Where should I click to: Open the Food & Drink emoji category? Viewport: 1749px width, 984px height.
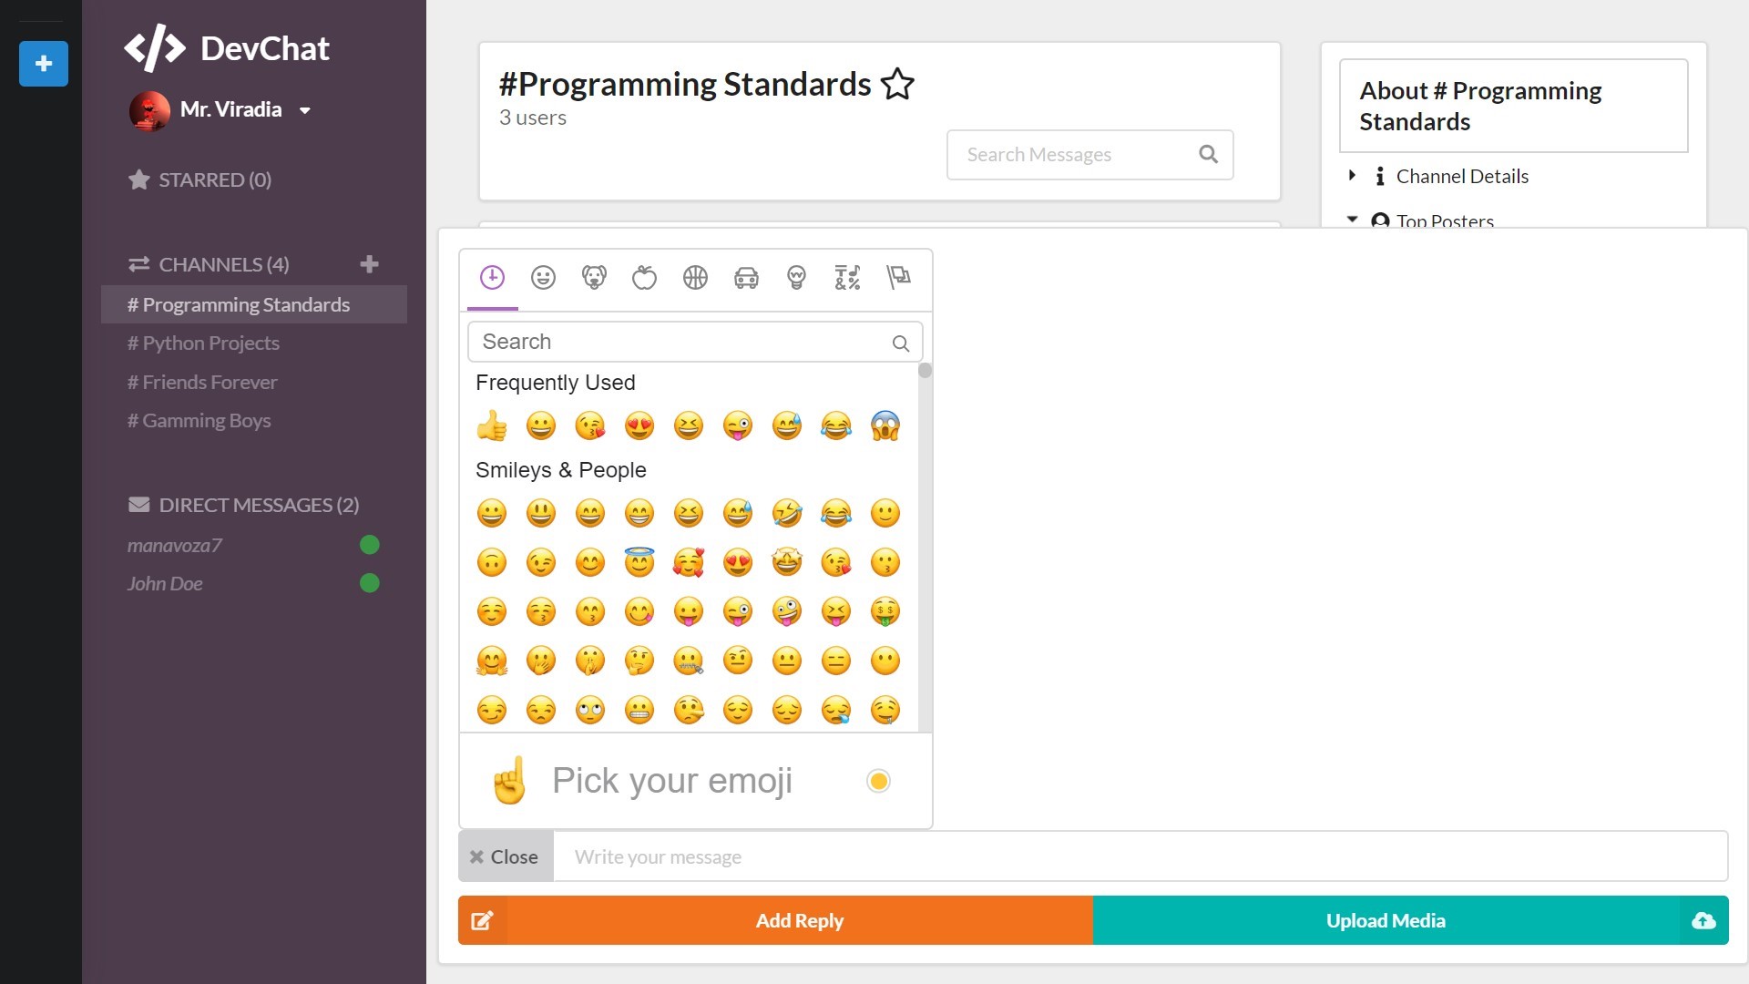644,278
